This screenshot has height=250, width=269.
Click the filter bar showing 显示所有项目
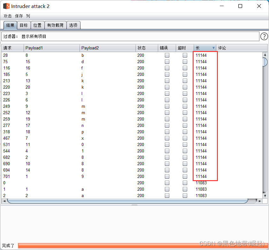(130, 36)
